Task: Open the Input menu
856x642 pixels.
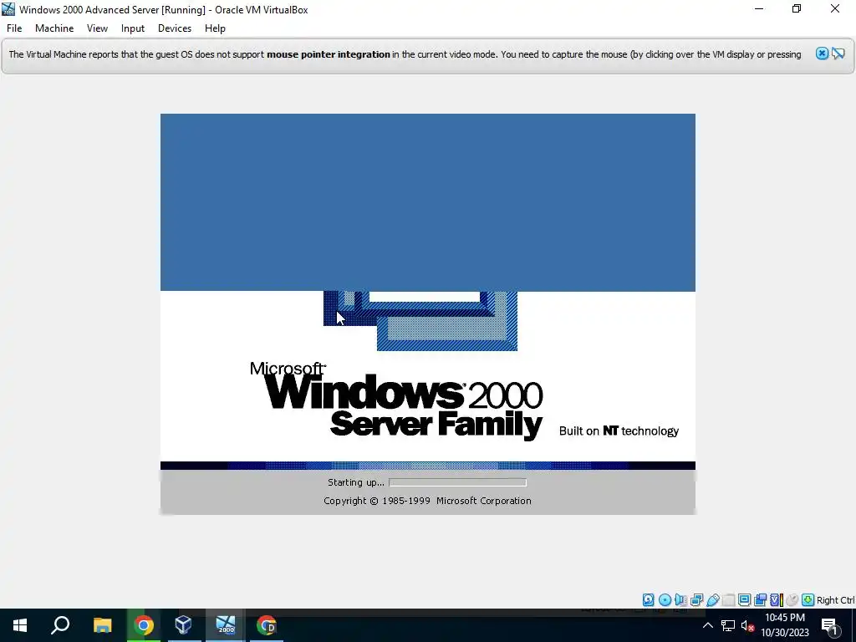Action: (133, 28)
